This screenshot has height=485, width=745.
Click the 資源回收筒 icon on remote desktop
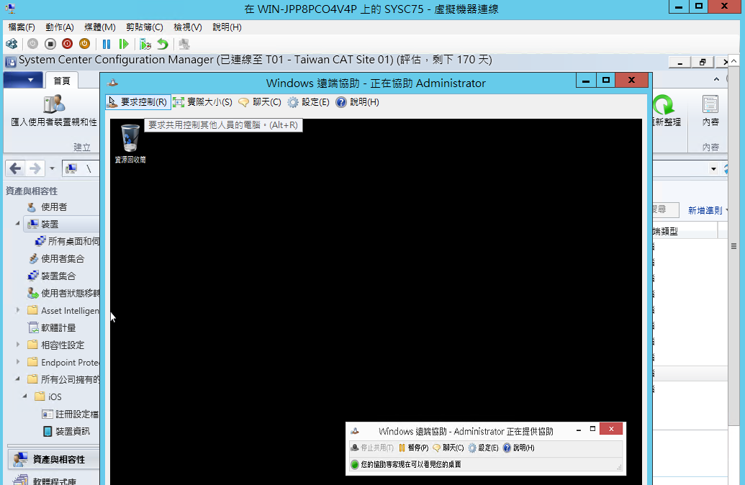click(130, 143)
